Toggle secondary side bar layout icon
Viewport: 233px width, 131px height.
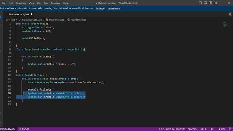click(210, 3)
